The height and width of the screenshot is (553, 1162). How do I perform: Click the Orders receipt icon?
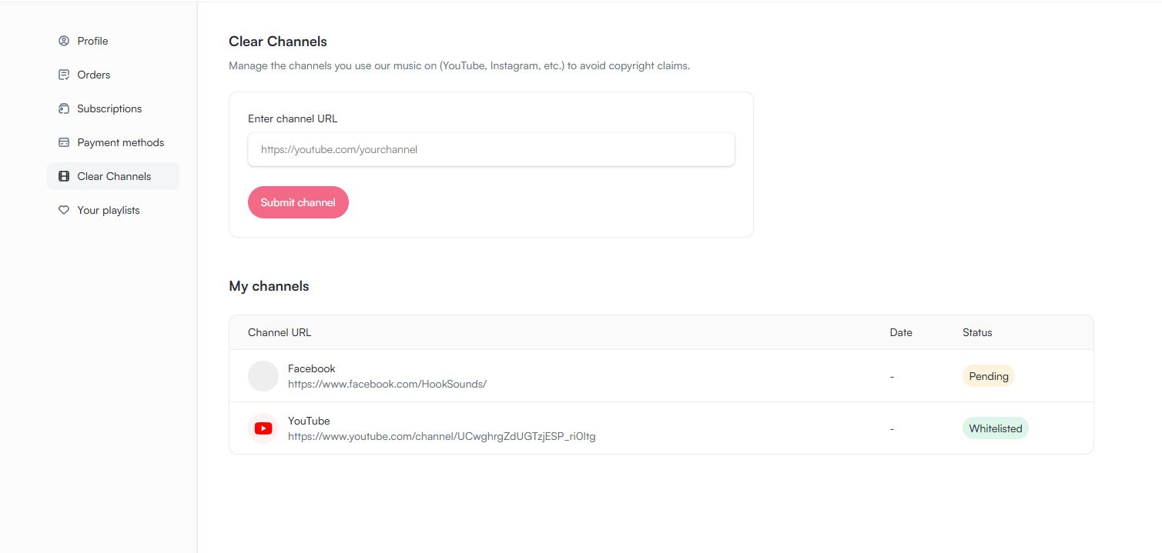(x=64, y=75)
